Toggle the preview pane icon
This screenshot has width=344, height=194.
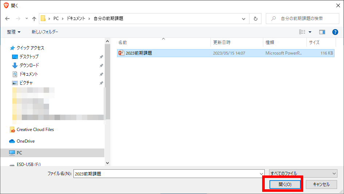(x=322, y=32)
